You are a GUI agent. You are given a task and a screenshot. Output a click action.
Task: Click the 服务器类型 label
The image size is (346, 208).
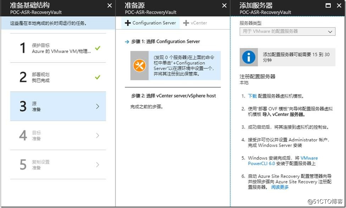250,23
